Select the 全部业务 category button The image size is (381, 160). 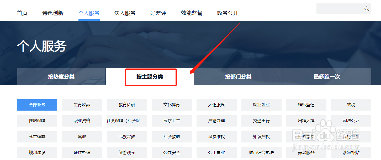[x=37, y=105]
